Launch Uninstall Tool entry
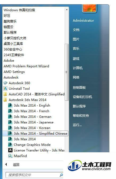The image size is (116, 179). pyautogui.click(x=19, y=88)
